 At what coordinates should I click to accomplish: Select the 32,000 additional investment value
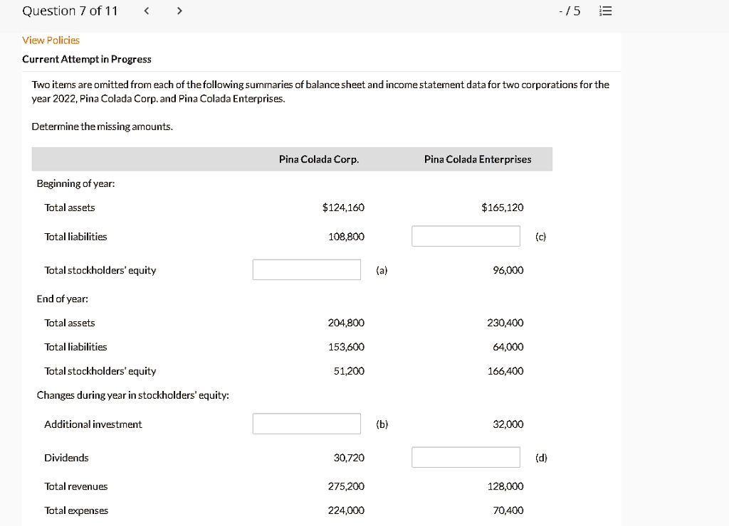click(508, 424)
